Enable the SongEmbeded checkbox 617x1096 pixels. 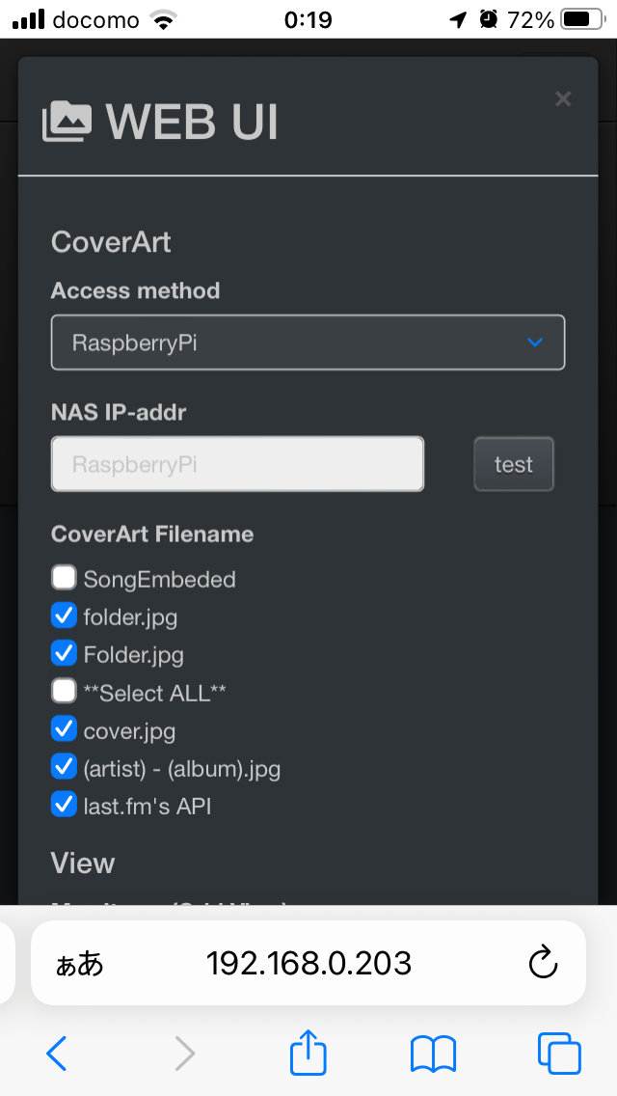click(x=64, y=578)
